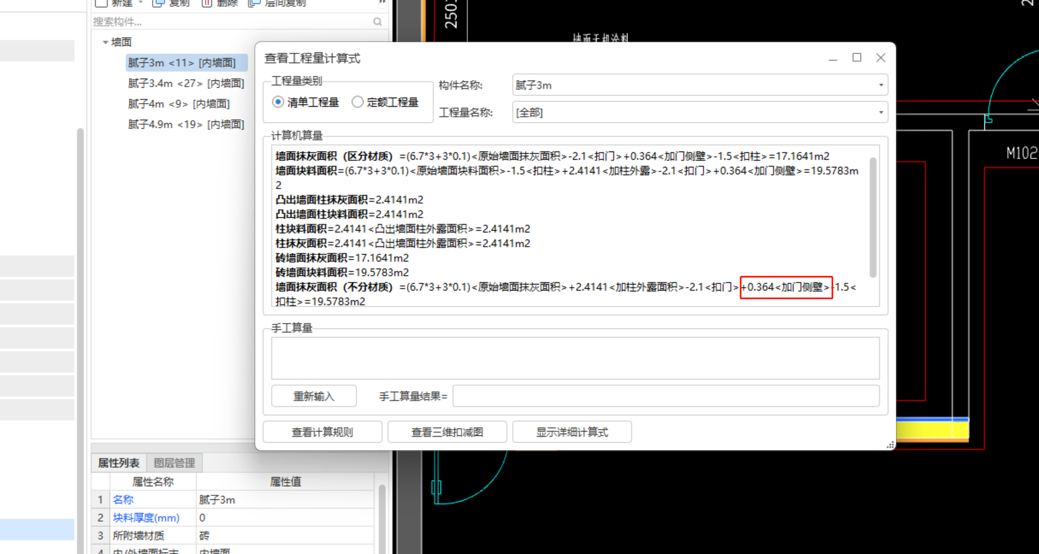Click the 块料厚度 value cell 0
This screenshot has width=1039, height=554.
pyautogui.click(x=285, y=518)
